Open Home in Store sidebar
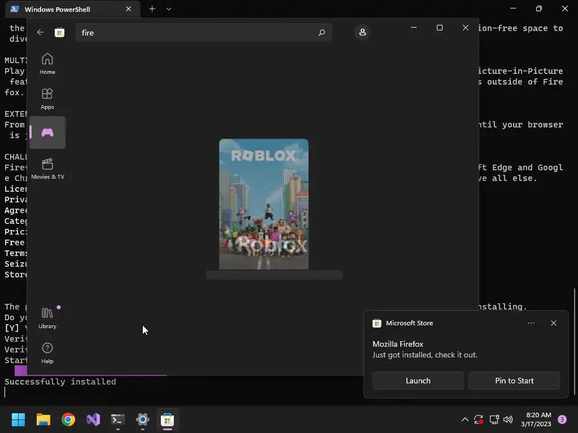The image size is (578, 433). click(x=47, y=64)
